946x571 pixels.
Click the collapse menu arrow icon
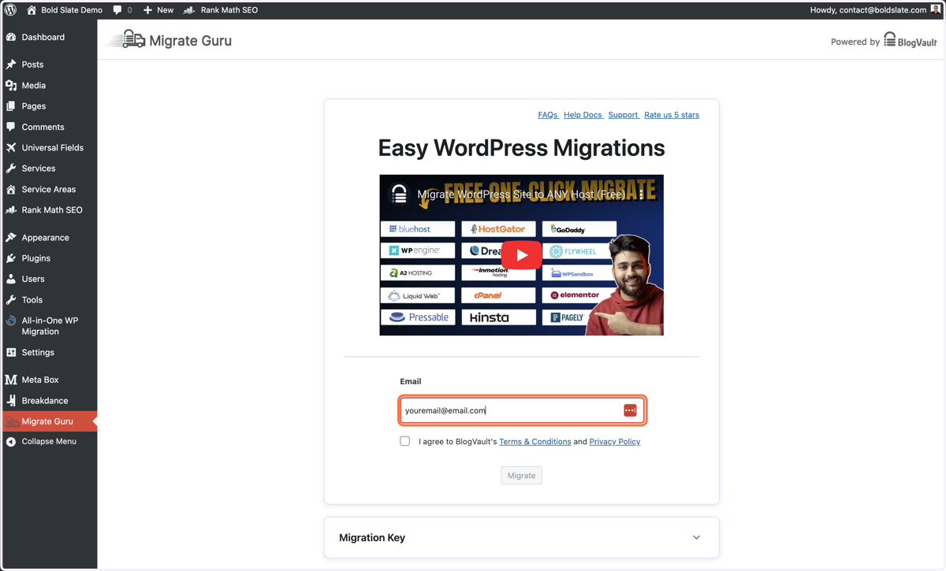[11, 442]
